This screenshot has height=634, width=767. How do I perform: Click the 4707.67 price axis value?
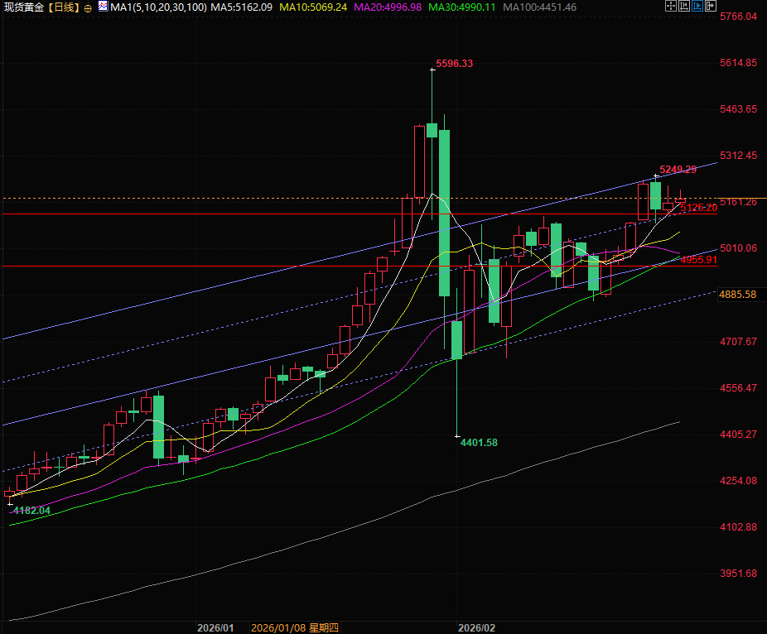coord(738,341)
